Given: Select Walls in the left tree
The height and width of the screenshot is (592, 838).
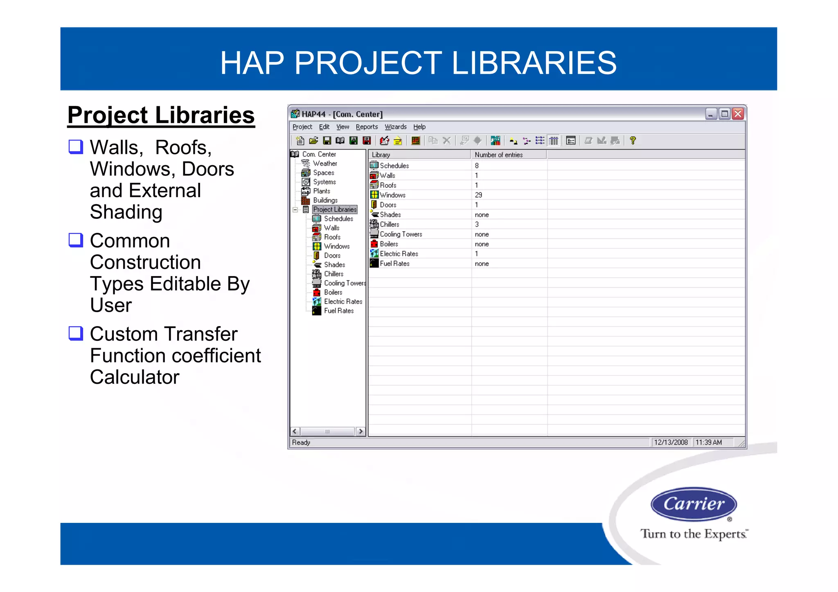Looking at the screenshot, I should pos(332,228).
